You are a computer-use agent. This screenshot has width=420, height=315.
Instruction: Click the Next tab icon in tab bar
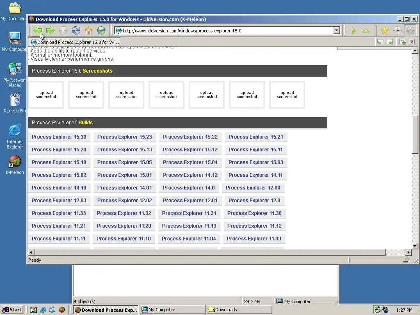coord(390,42)
